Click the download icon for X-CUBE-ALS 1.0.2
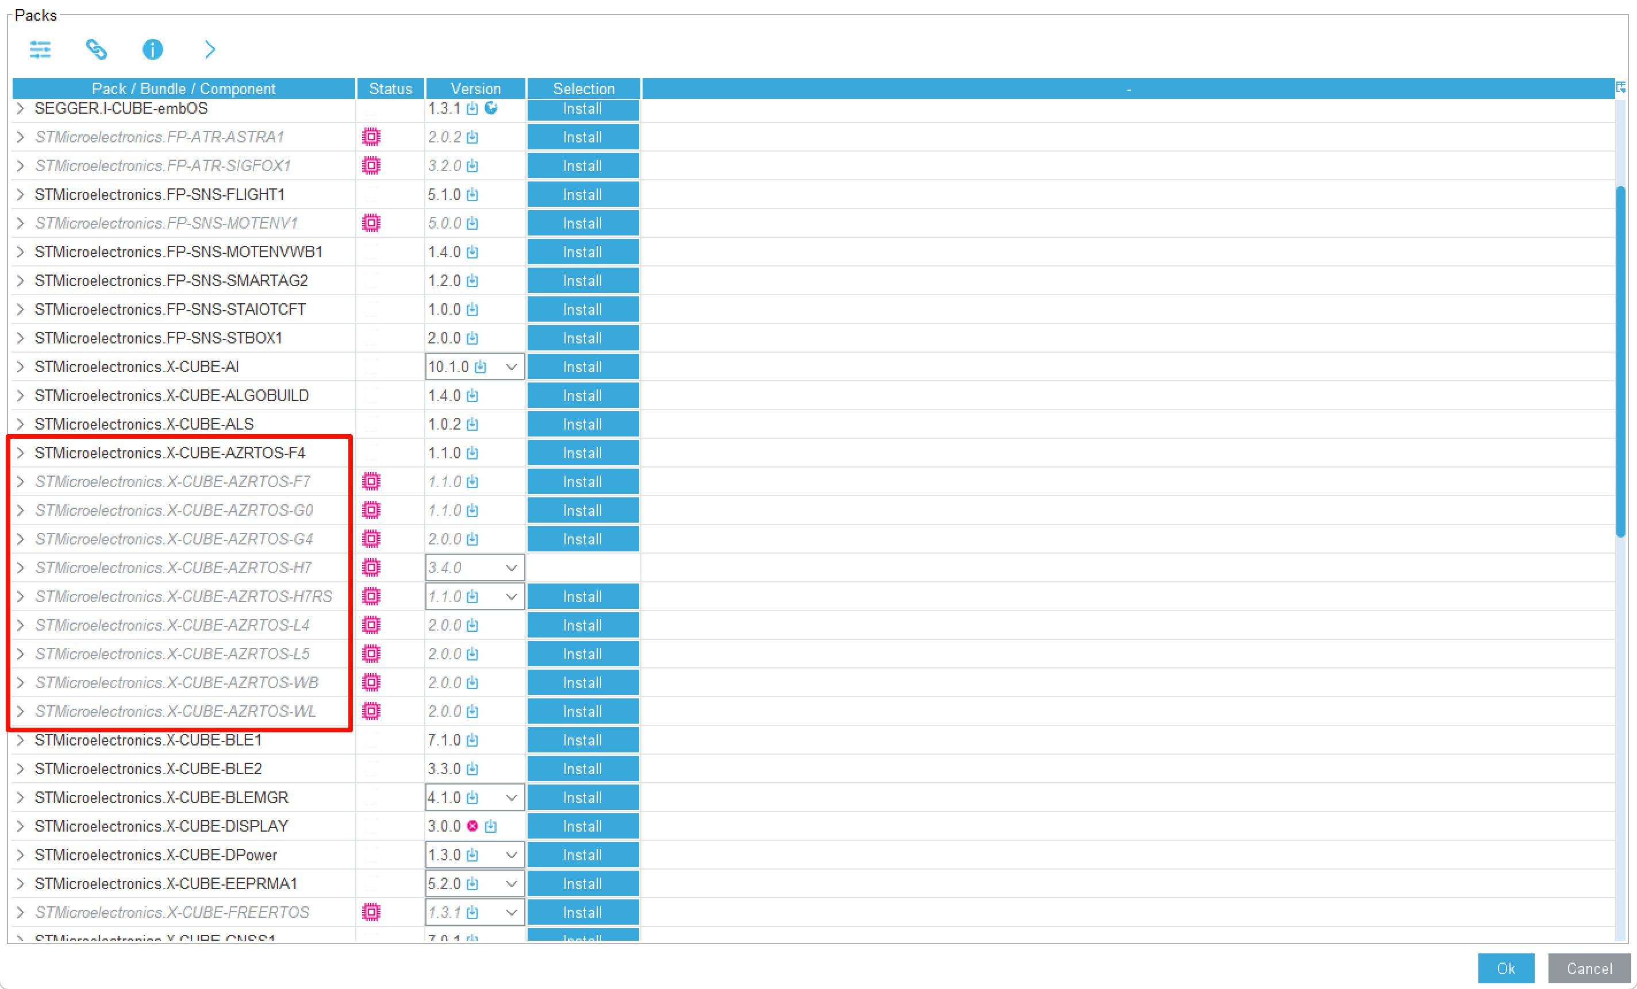Screen dimensions: 1637x989 tap(472, 423)
